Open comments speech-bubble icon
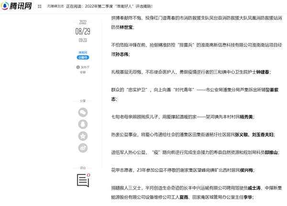 tap(82, 180)
